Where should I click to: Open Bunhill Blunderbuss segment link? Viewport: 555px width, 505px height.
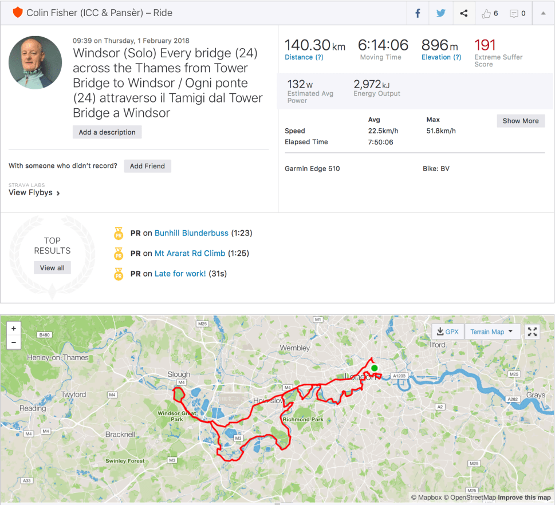pyautogui.click(x=191, y=233)
